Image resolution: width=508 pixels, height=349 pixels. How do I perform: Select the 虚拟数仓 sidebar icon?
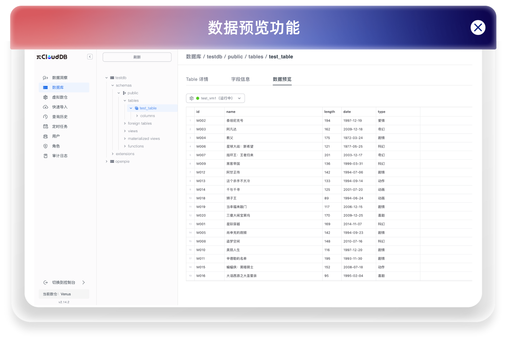point(45,97)
